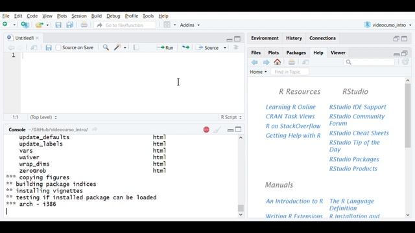
Task: Enable the Source on Save checkbox
Action: pyautogui.click(x=58, y=47)
